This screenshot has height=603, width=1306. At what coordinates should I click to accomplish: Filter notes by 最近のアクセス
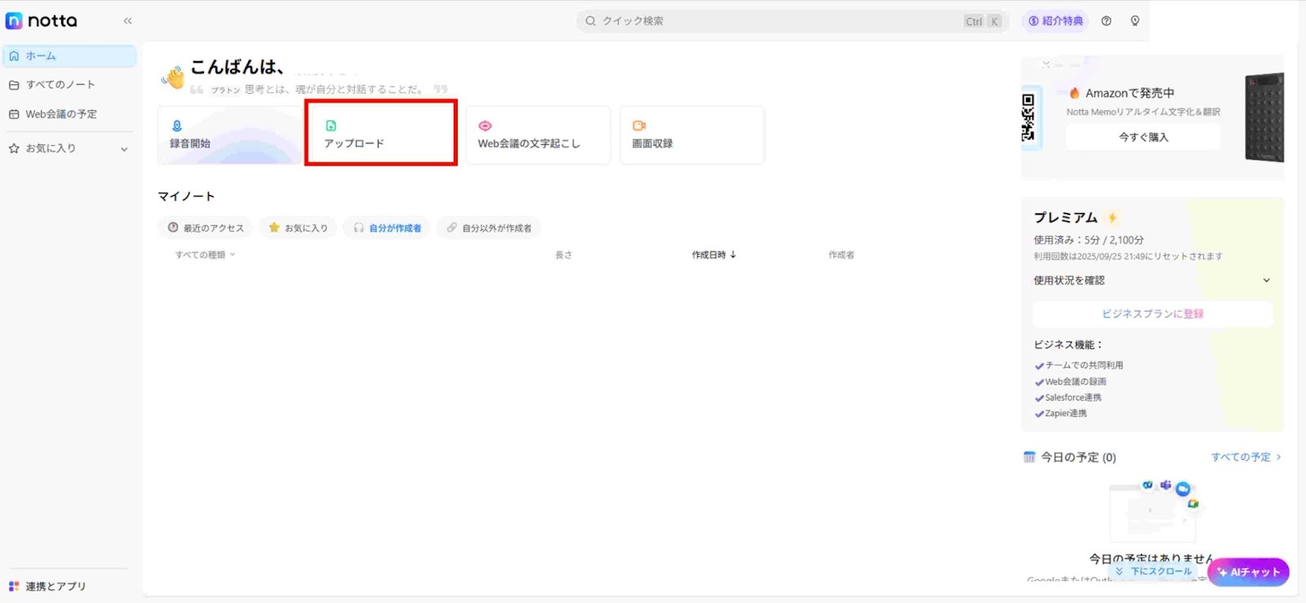[x=206, y=228]
